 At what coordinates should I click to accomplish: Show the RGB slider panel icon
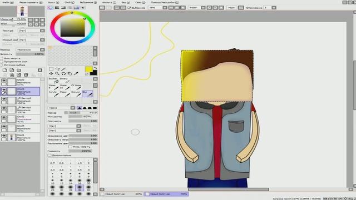pyautogui.click(x=57, y=7)
